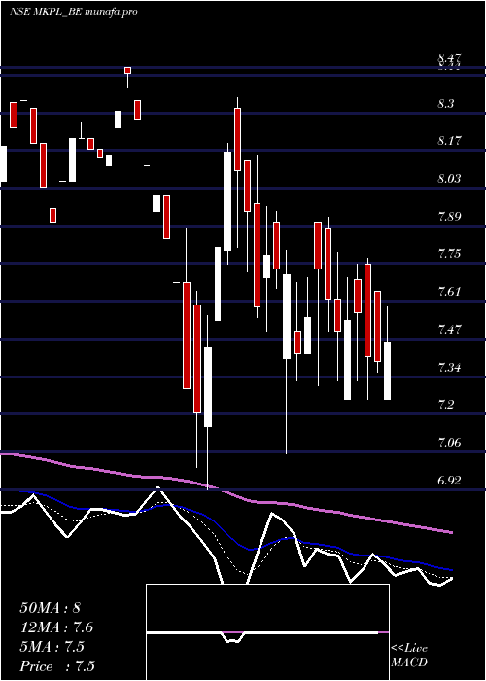Select the 8.47 price axis label
The image size is (486, 681).
click(449, 58)
